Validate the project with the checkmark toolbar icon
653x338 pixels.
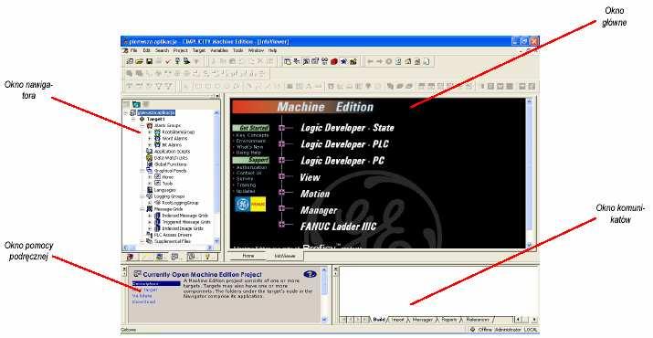pyautogui.click(x=168, y=62)
